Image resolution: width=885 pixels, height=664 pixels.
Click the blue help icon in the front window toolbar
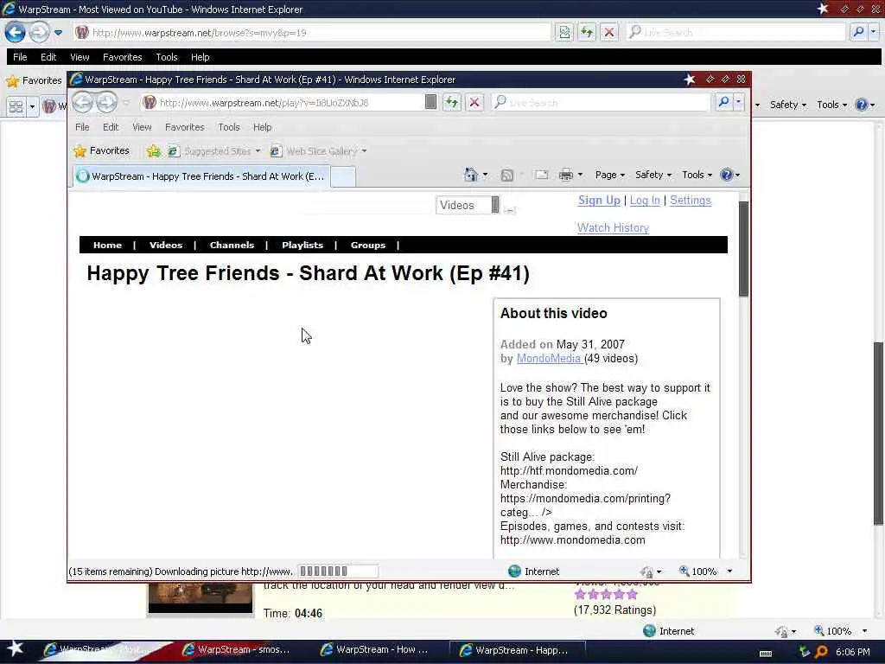click(726, 175)
